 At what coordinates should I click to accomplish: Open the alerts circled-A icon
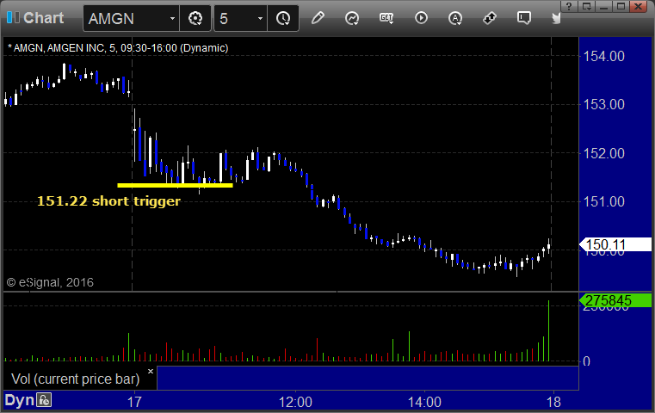(x=455, y=18)
